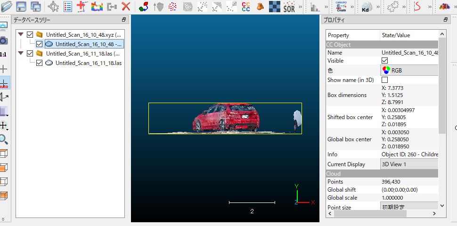The height and width of the screenshot is (226, 457).
Task: Uncheck the Untitled_Scan_16_10_48.xyz folder checkbox
Action: (x=30, y=35)
